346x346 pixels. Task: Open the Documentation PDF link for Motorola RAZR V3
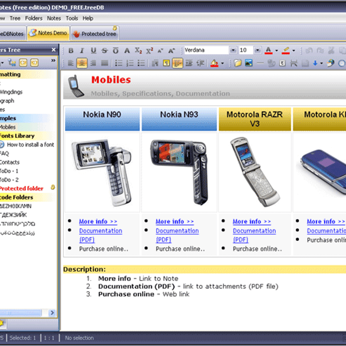click(254, 231)
